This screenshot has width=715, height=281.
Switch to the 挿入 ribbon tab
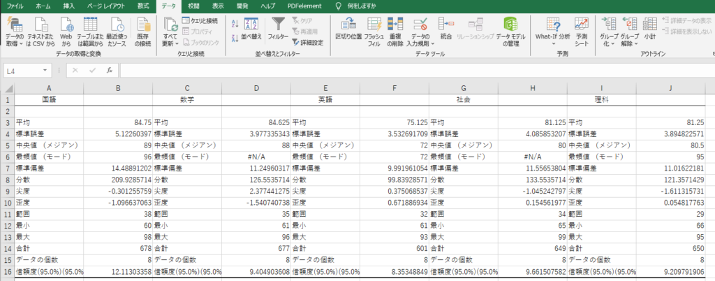(x=69, y=6)
